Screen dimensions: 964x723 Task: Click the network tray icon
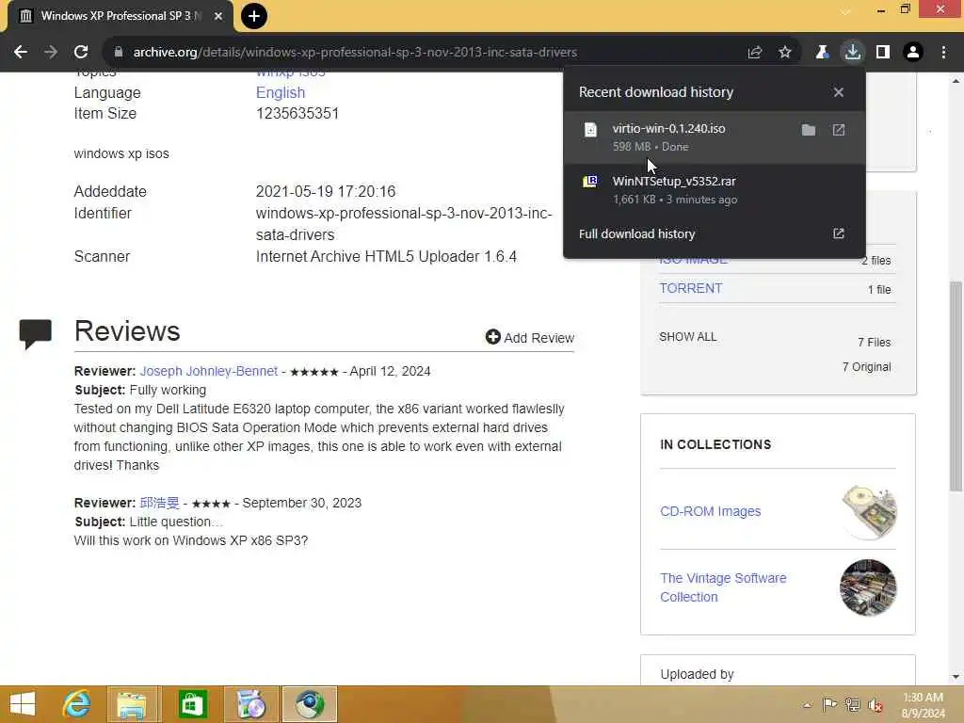[853, 704]
